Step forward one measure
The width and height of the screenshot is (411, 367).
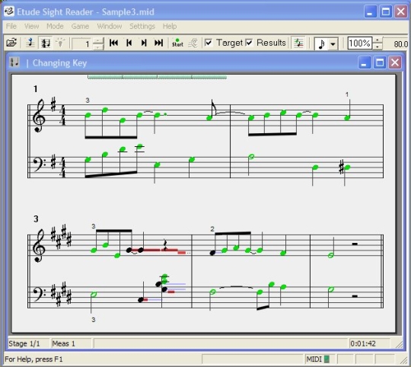coord(144,43)
